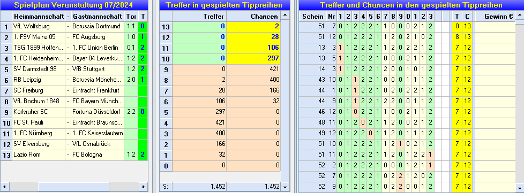The width and height of the screenshot is (524, 193).
Task: Click Treffer value 421 in row 4
Action: pos(199,122)
